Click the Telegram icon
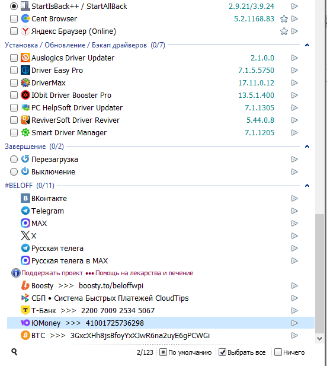 coord(25,211)
